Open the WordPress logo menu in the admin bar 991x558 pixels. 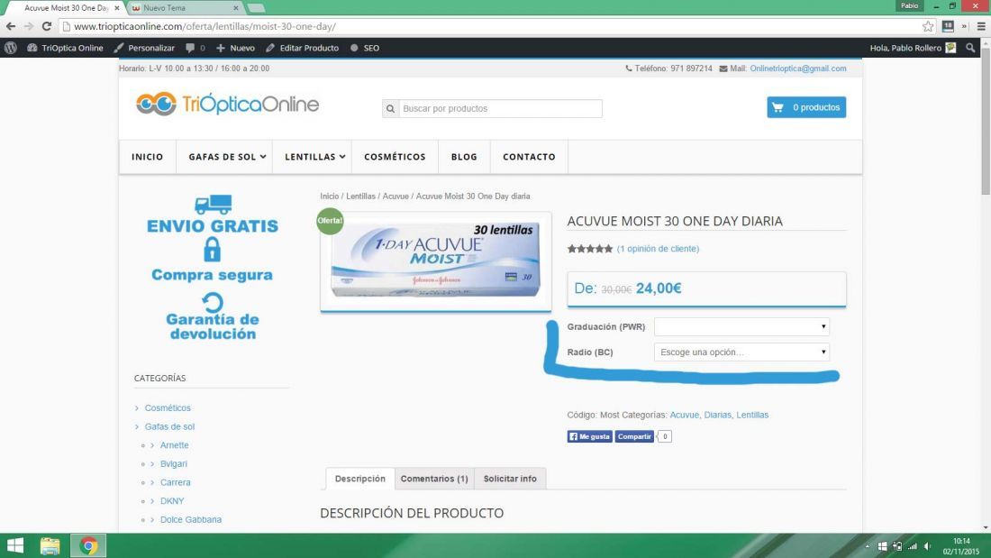click(11, 48)
